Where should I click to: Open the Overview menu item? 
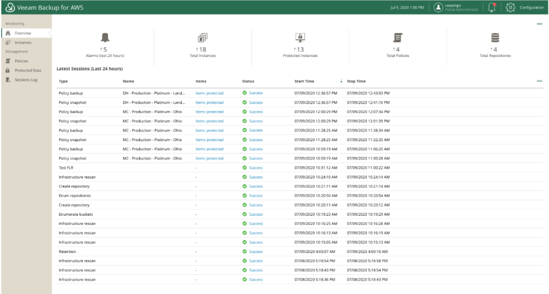(x=27, y=33)
